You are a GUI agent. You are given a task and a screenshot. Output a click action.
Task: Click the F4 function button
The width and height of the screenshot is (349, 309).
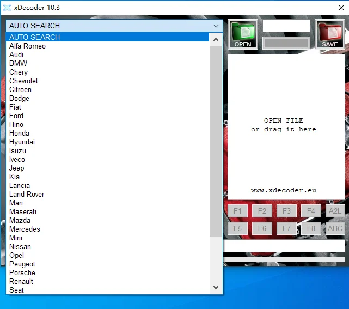(311, 211)
